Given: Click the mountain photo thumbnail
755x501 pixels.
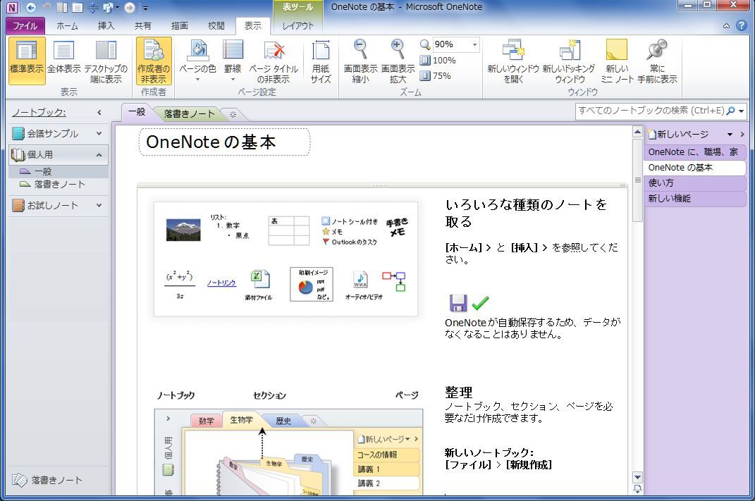Looking at the screenshot, I should pyautogui.click(x=183, y=230).
